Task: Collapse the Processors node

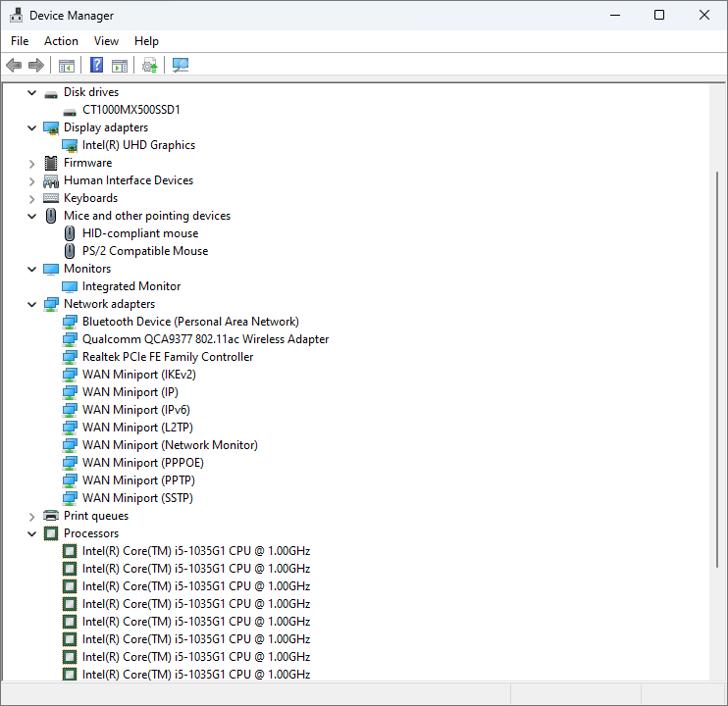Action: point(32,533)
